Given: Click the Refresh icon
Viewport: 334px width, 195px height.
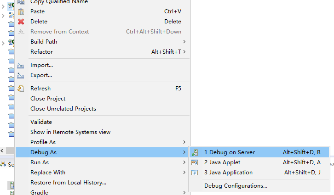Looking at the screenshot, I should pyautogui.click(x=21, y=89).
